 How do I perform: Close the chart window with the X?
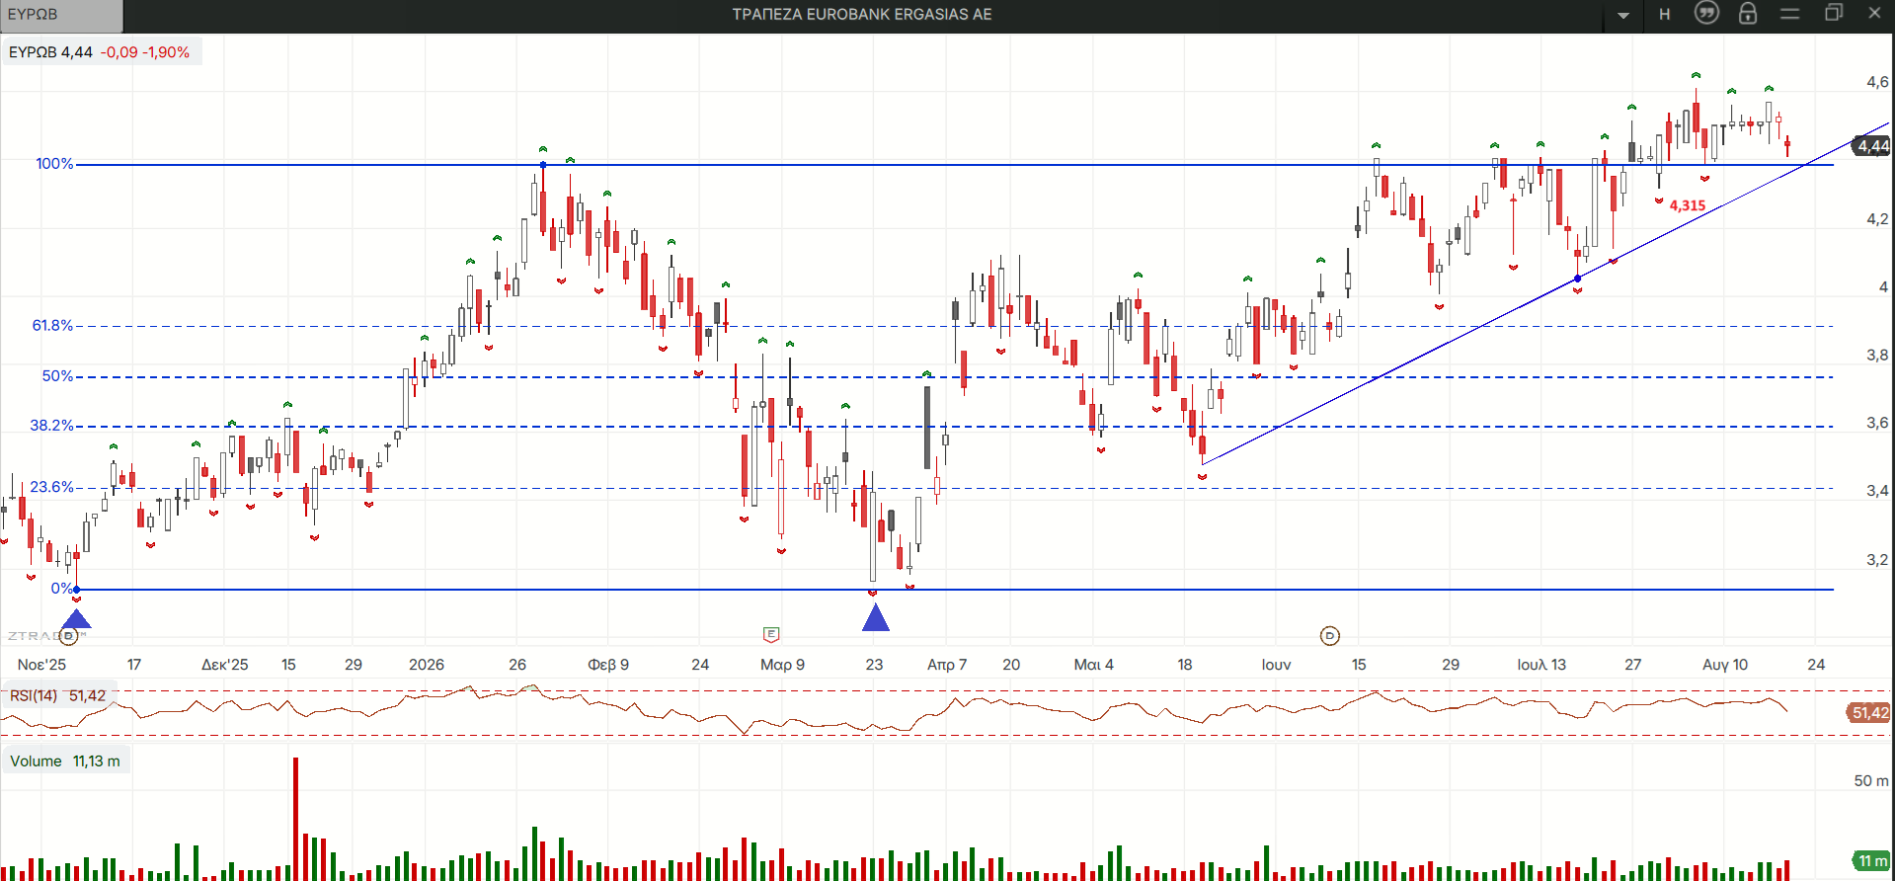(x=1874, y=13)
